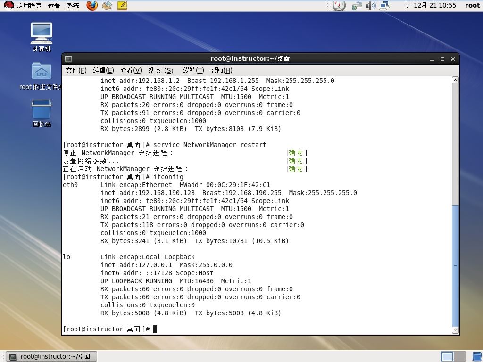This screenshot has width=483, height=362.
Task: Click 'Bcast:192.168.190.255' text
Action: click(x=242, y=193)
